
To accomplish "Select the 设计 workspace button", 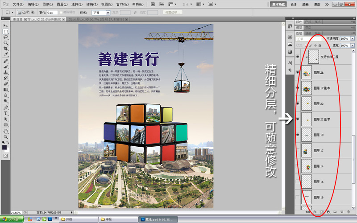I will click(x=294, y=4).
